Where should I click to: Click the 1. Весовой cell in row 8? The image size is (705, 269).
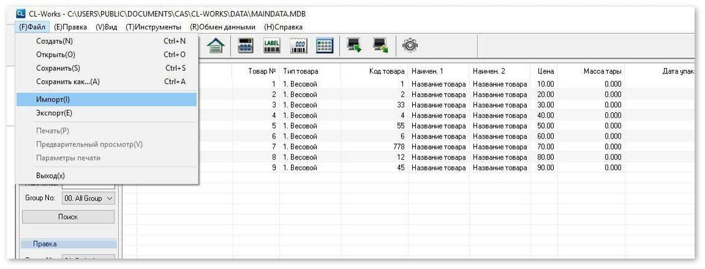310,157
